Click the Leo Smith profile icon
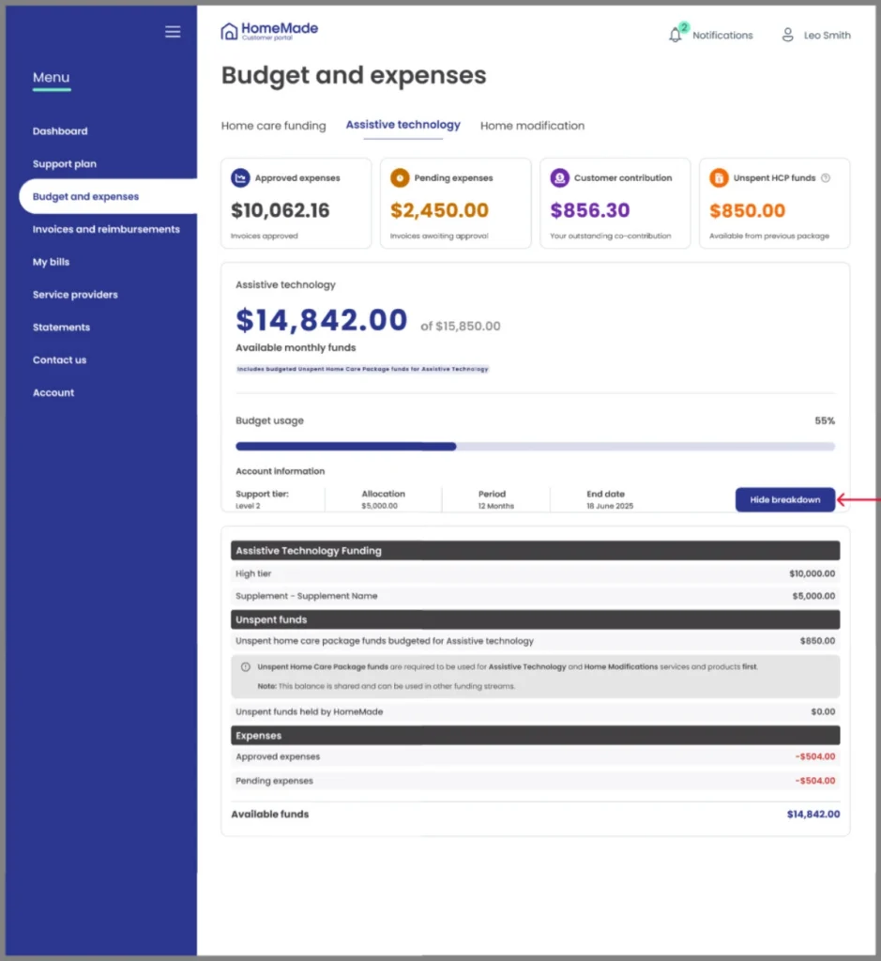 [788, 35]
